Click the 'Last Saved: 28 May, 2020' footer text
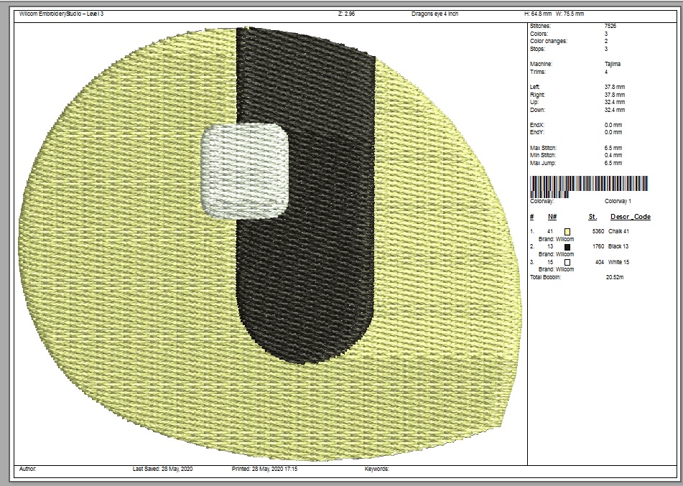The width and height of the screenshot is (683, 486). 162,469
